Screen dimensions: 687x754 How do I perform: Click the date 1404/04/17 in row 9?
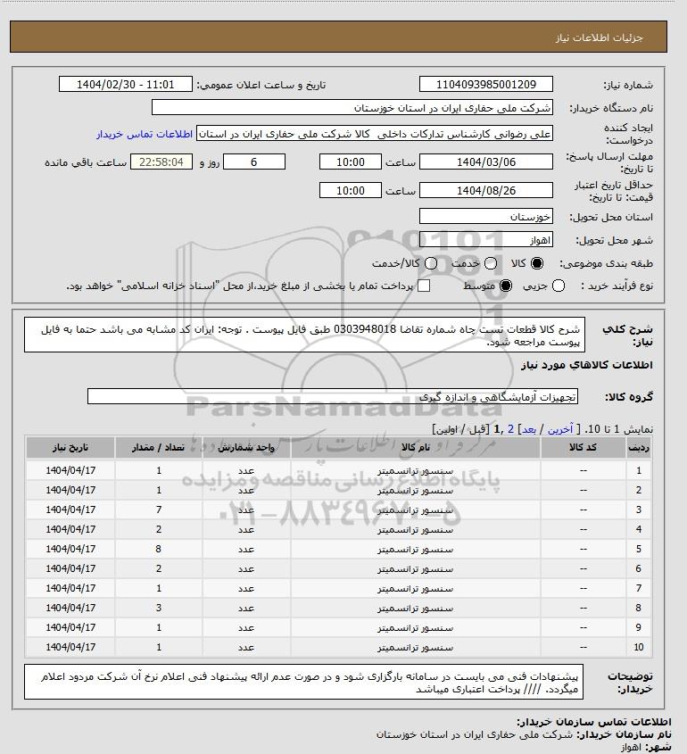(70, 627)
